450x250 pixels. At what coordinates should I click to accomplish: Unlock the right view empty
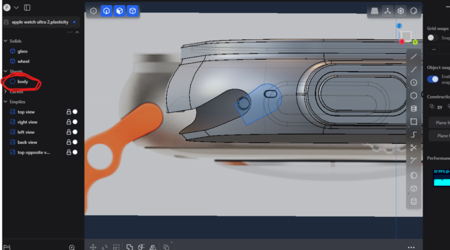[x=68, y=122]
